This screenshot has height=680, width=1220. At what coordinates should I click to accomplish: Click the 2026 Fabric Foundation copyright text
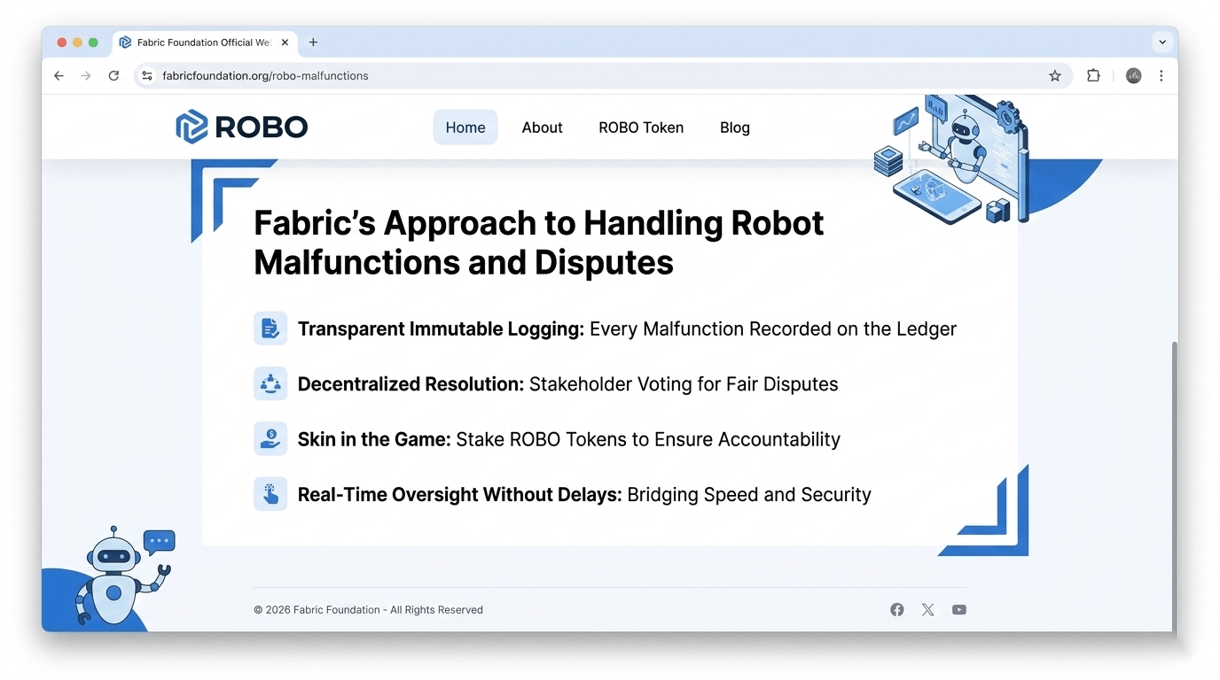[368, 610]
